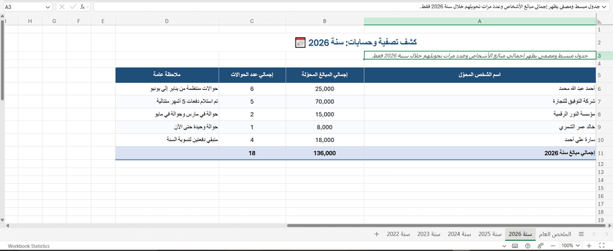Select header cell إجمالي عدد الحوالات
The image size is (613, 251).
pyautogui.click(x=252, y=75)
